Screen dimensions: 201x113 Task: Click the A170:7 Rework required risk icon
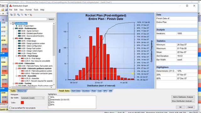point(22,81)
